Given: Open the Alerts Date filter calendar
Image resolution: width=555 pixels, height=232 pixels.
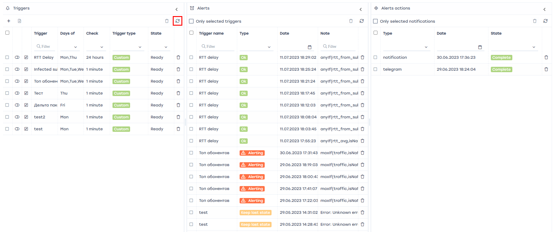Looking at the screenshot, I should pyautogui.click(x=309, y=47).
